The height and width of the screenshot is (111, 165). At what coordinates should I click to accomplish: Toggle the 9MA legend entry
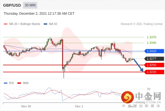23,83
